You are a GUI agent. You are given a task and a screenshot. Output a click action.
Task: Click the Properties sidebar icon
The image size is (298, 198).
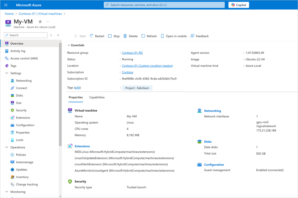tap(12, 132)
